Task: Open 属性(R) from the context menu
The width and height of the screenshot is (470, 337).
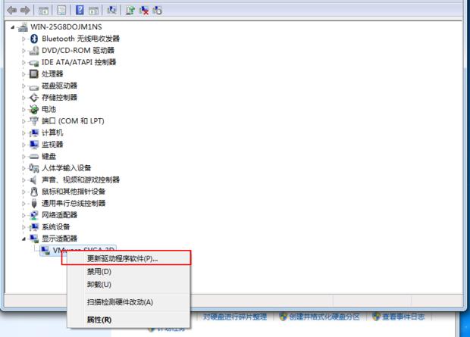Action: point(99,320)
